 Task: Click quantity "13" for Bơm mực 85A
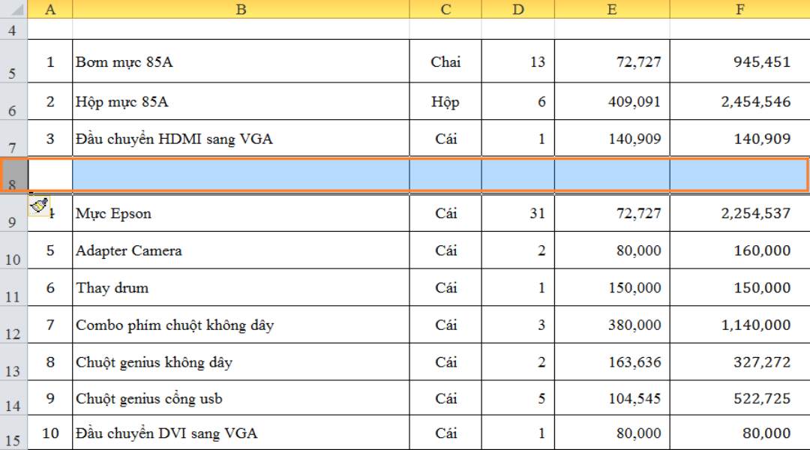coord(518,61)
